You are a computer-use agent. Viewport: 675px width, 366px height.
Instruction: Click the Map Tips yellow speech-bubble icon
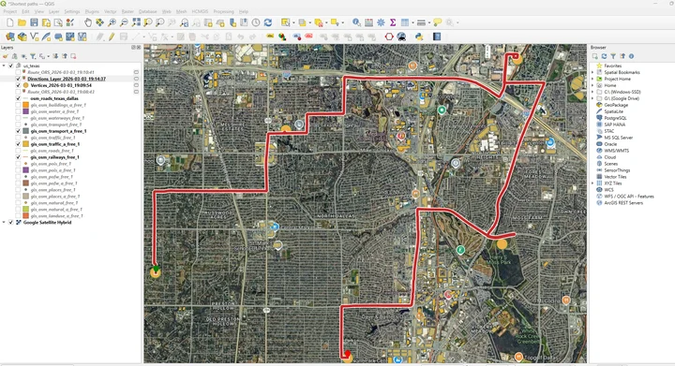[x=438, y=22]
